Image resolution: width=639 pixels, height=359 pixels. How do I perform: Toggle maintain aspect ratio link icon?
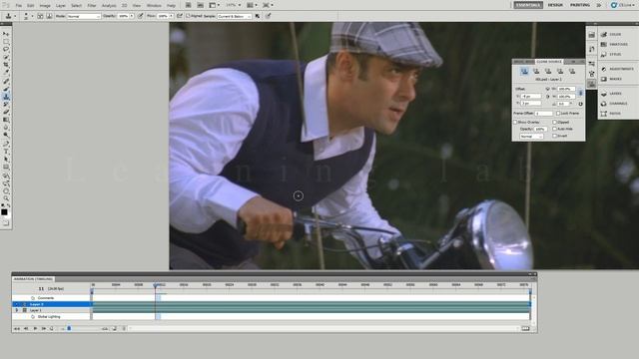tap(580, 93)
